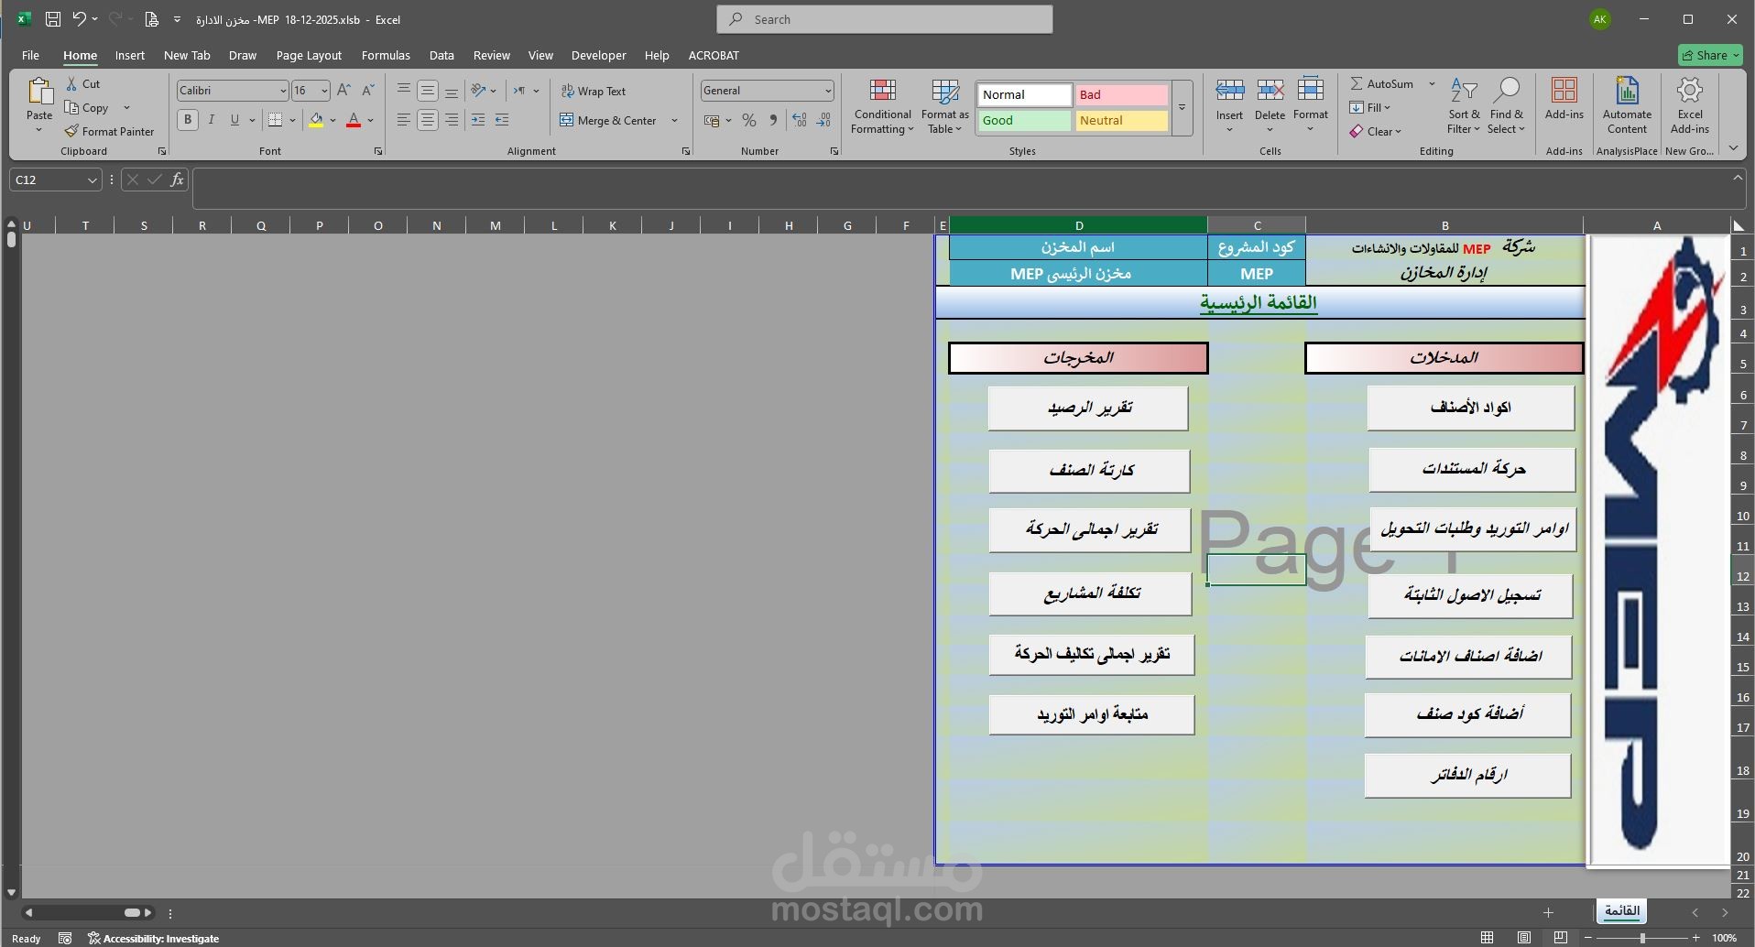Open the General number format dropdown
Screen dimensions: 1755x947
(828, 91)
